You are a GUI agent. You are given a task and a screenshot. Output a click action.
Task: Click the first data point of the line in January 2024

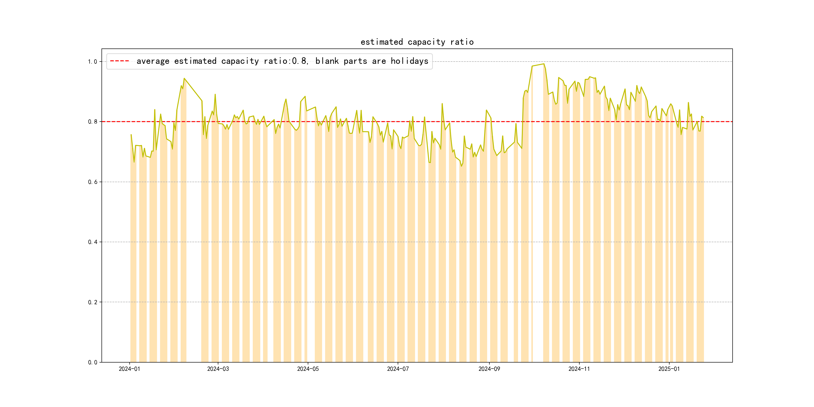pyautogui.click(x=131, y=135)
